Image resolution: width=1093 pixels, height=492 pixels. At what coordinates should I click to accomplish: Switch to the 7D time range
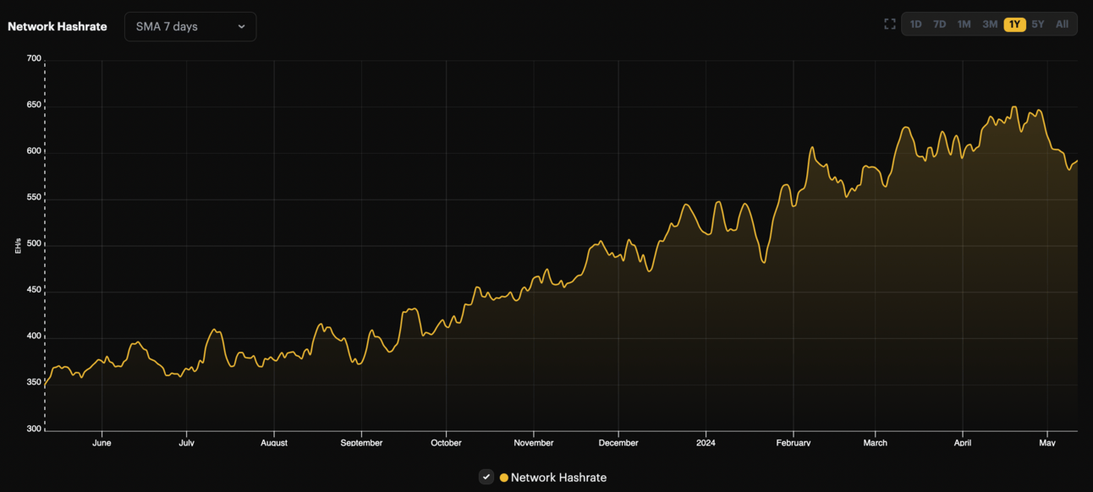(939, 25)
